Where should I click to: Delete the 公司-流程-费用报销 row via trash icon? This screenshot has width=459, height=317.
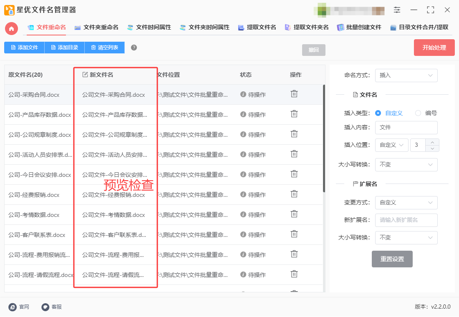(x=294, y=254)
